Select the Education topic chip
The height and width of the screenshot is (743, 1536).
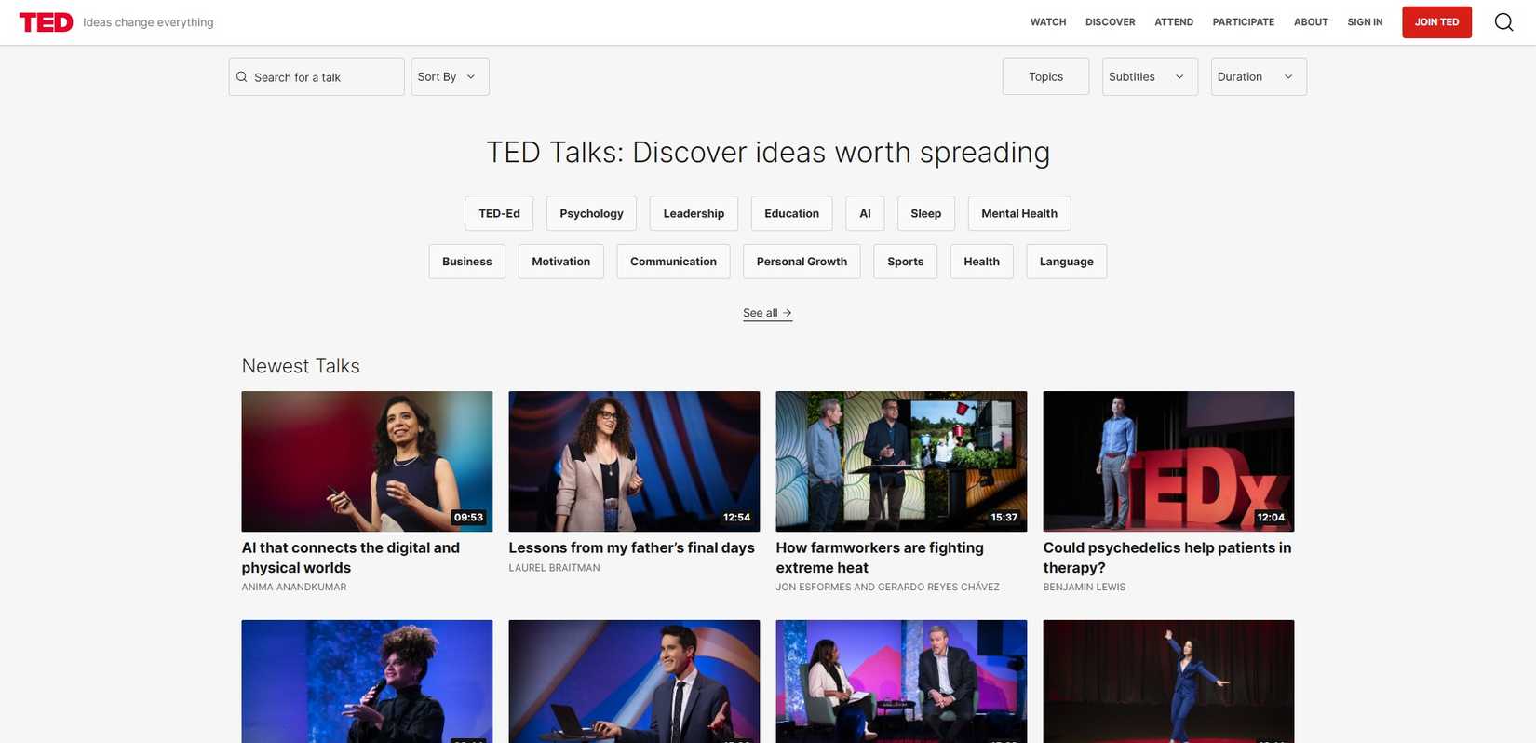coord(792,213)
